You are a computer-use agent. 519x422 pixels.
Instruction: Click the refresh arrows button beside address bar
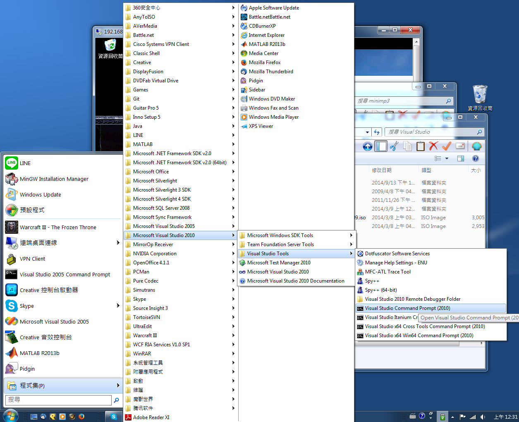pos(377,132)
